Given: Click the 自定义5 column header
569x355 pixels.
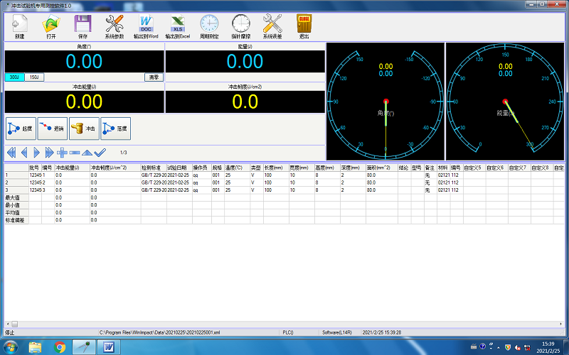Looking at the screenshot, I should point(474,168).
